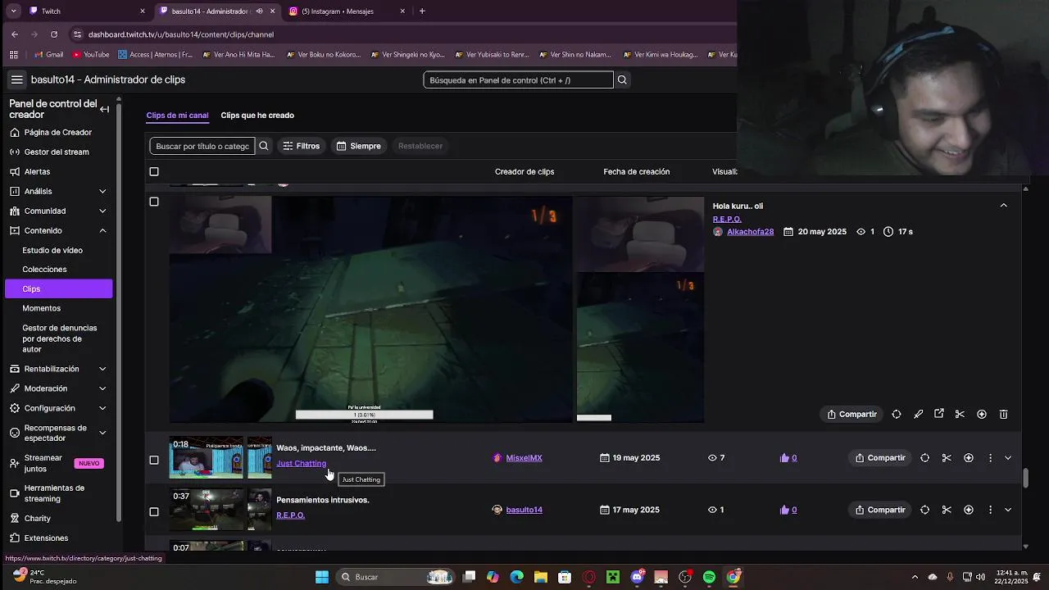Open the hamburger menu beside basulto14
Viewport: 1049px width, 590px height.
point(16,79)
